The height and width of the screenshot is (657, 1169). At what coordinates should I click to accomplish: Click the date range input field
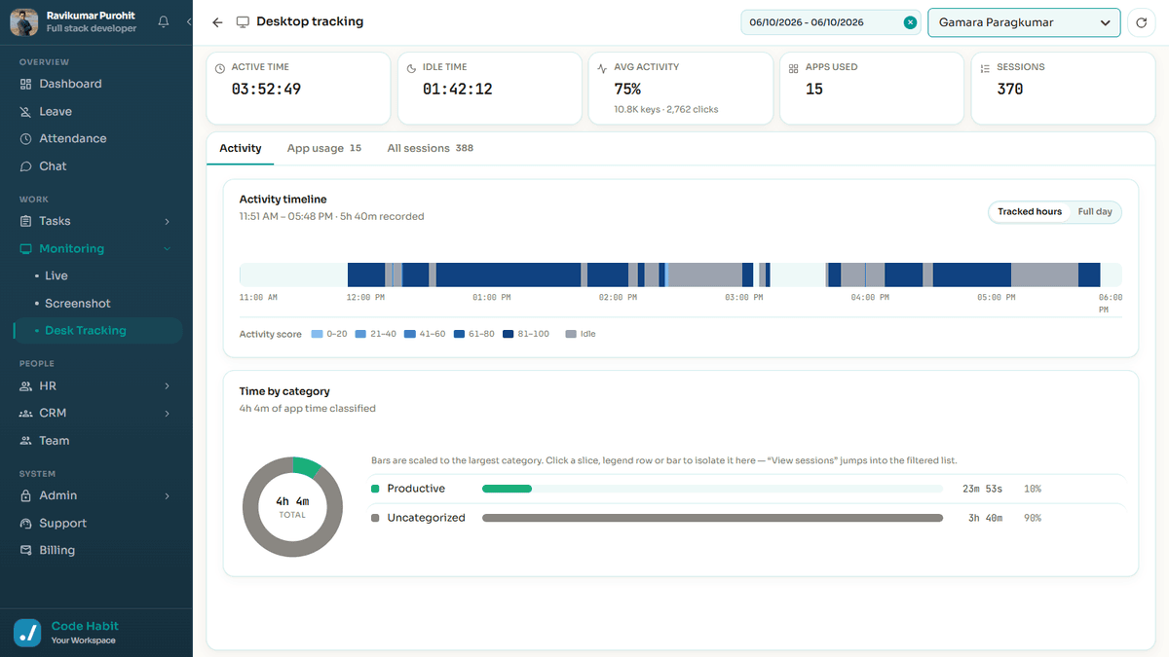830,22
